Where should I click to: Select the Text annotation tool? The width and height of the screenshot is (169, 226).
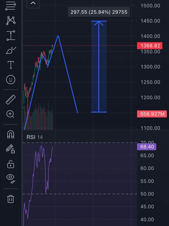11,65
